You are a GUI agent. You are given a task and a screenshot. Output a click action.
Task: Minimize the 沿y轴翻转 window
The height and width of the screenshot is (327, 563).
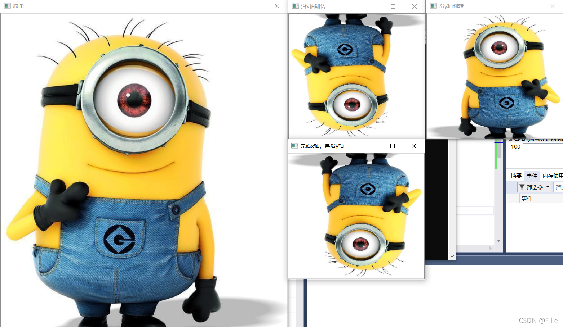tap(510, 6)
